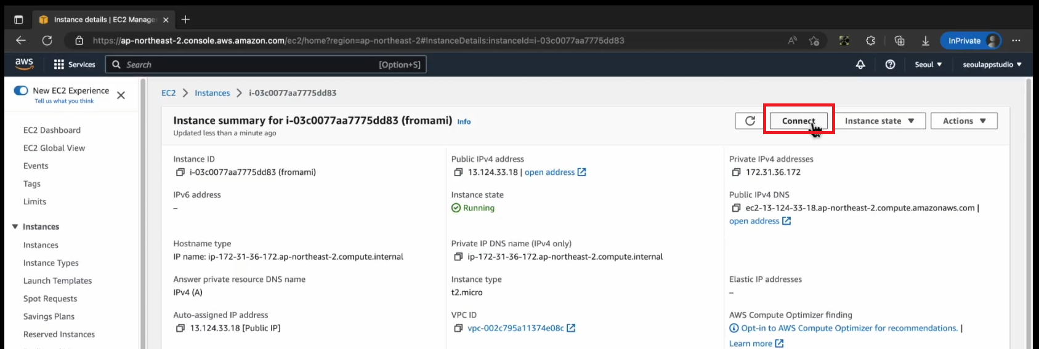This screenshot has height=349, width=1039.
Task: Opt-in to AWS Compute Optimizer link
Action: pos(849,328)
